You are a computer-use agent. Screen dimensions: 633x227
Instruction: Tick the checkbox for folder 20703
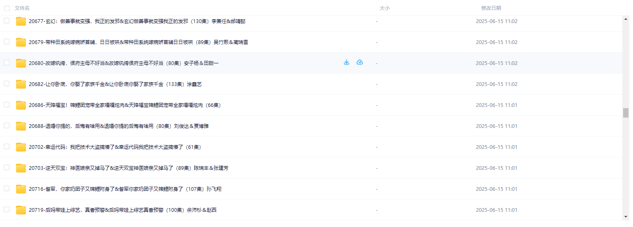click(7, 167)
